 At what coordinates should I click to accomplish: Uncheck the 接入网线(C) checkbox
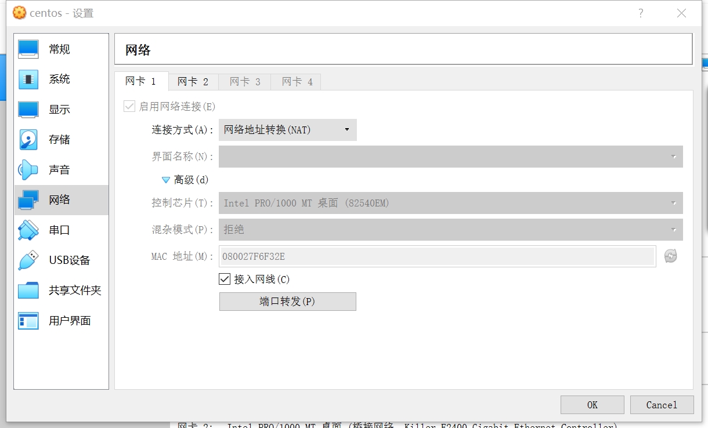224,279
